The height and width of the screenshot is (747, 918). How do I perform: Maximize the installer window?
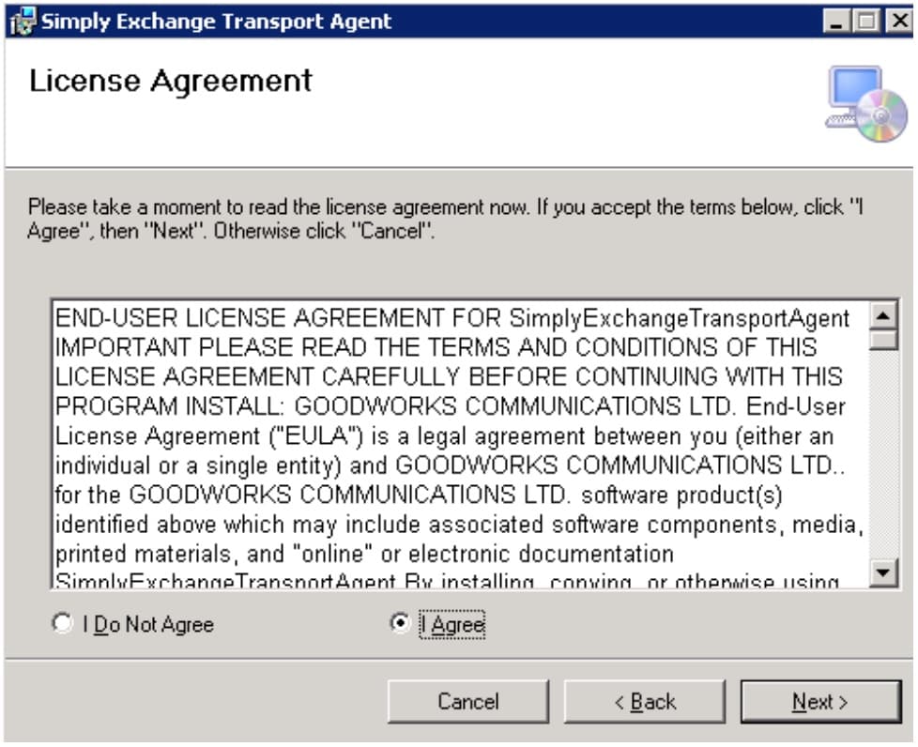pos(867,22)
